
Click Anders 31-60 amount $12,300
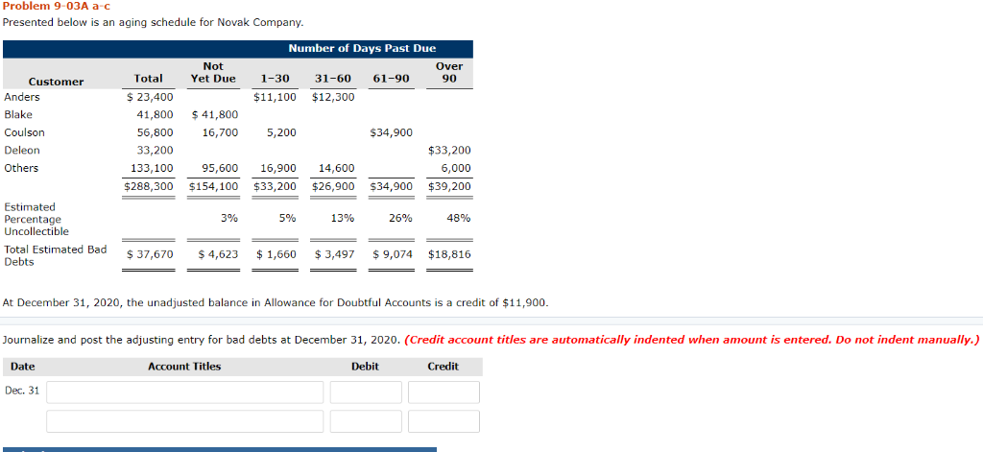click(333, 97)
